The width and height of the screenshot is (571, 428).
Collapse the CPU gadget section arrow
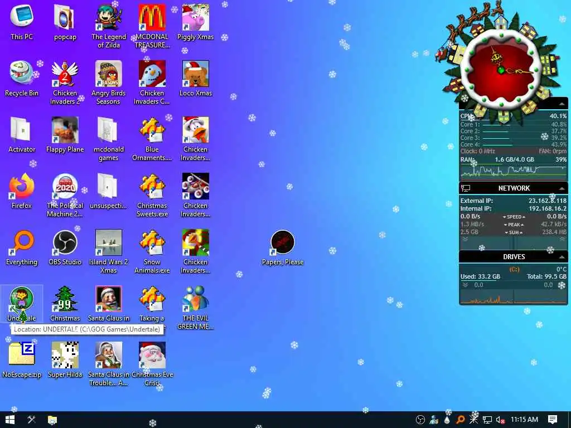pos(562,104)
